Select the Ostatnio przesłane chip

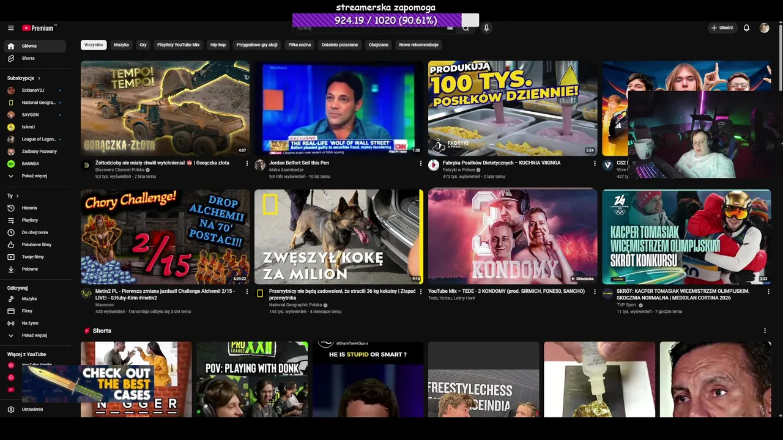tap(340, 45)
